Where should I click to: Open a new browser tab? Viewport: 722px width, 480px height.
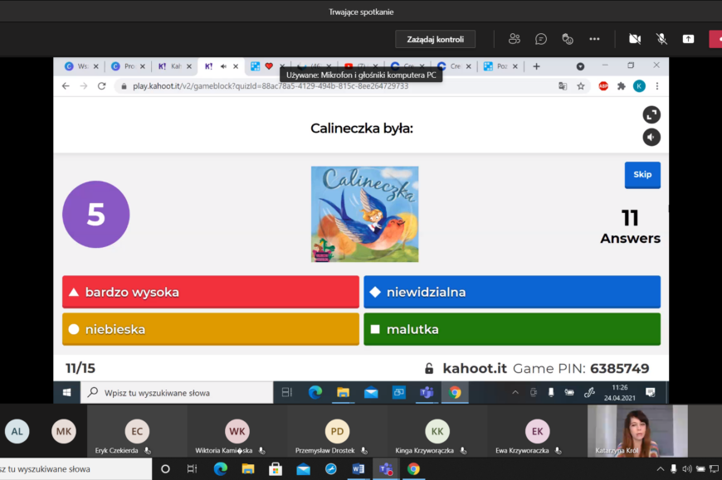pyautogui.click(x=536, y=66)
